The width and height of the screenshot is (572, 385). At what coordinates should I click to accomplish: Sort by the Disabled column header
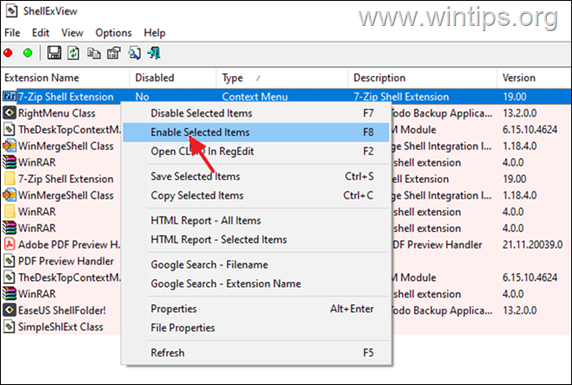pyautogui.click(x=173, y=78)
